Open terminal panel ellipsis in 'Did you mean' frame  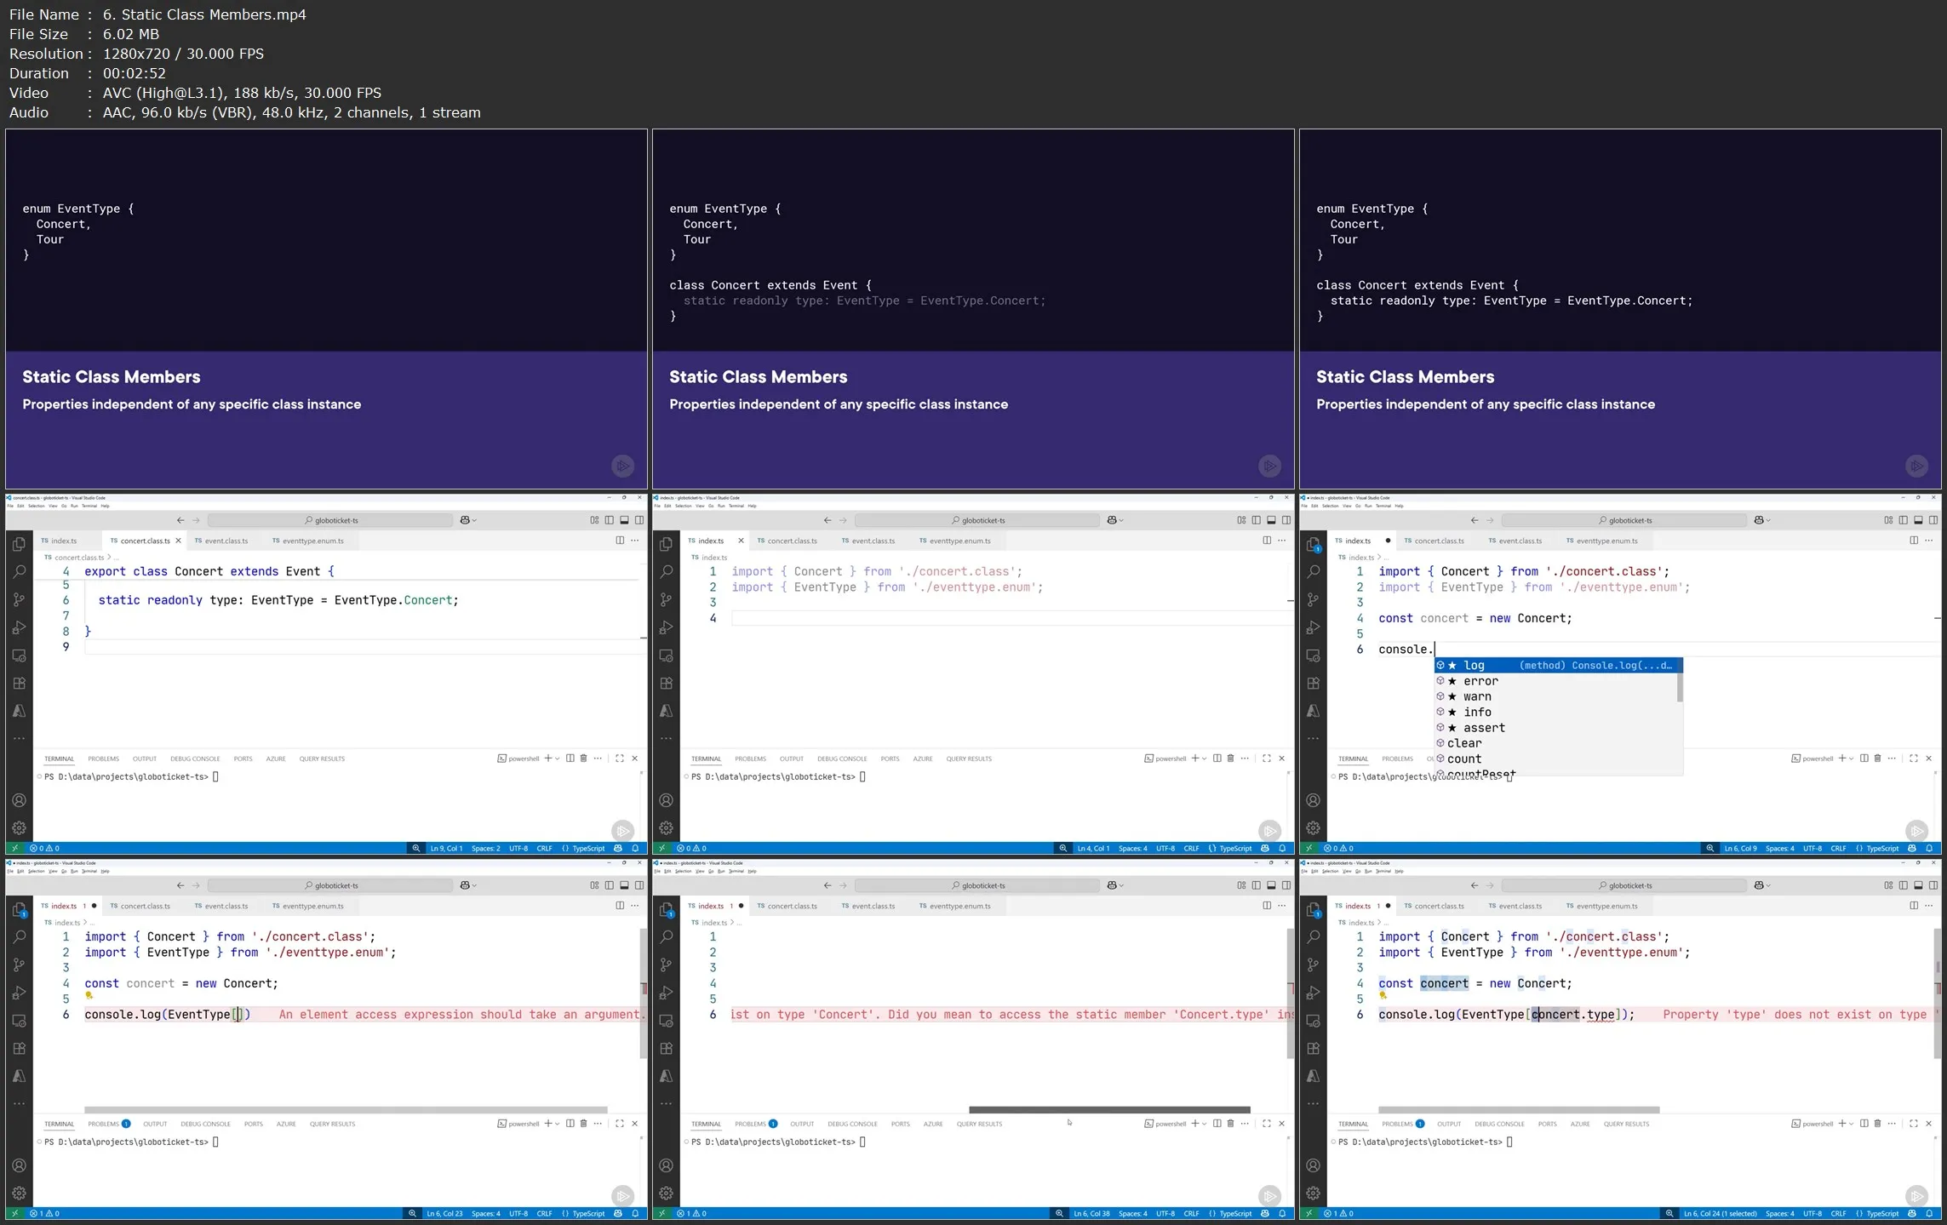click(x=1245, y=1124)
